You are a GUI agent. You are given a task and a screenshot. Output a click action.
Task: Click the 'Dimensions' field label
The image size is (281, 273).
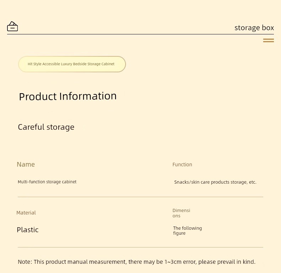(x=181, y=213)
